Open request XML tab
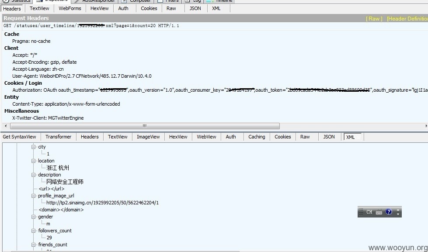428x252 pixels. pyautogui.click(x=216, y=8)
